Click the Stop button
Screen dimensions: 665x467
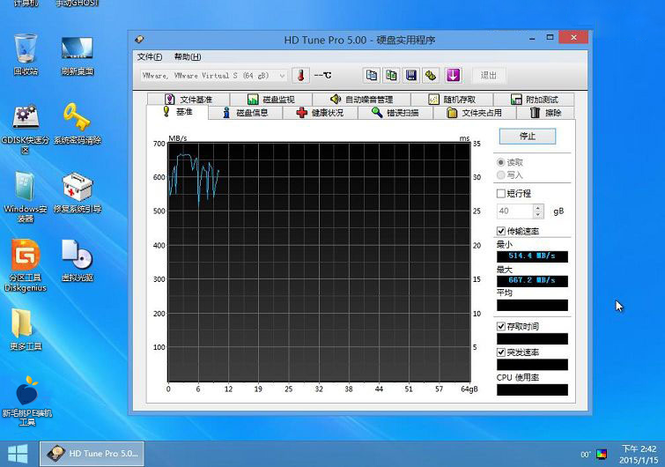click(528, 137)
